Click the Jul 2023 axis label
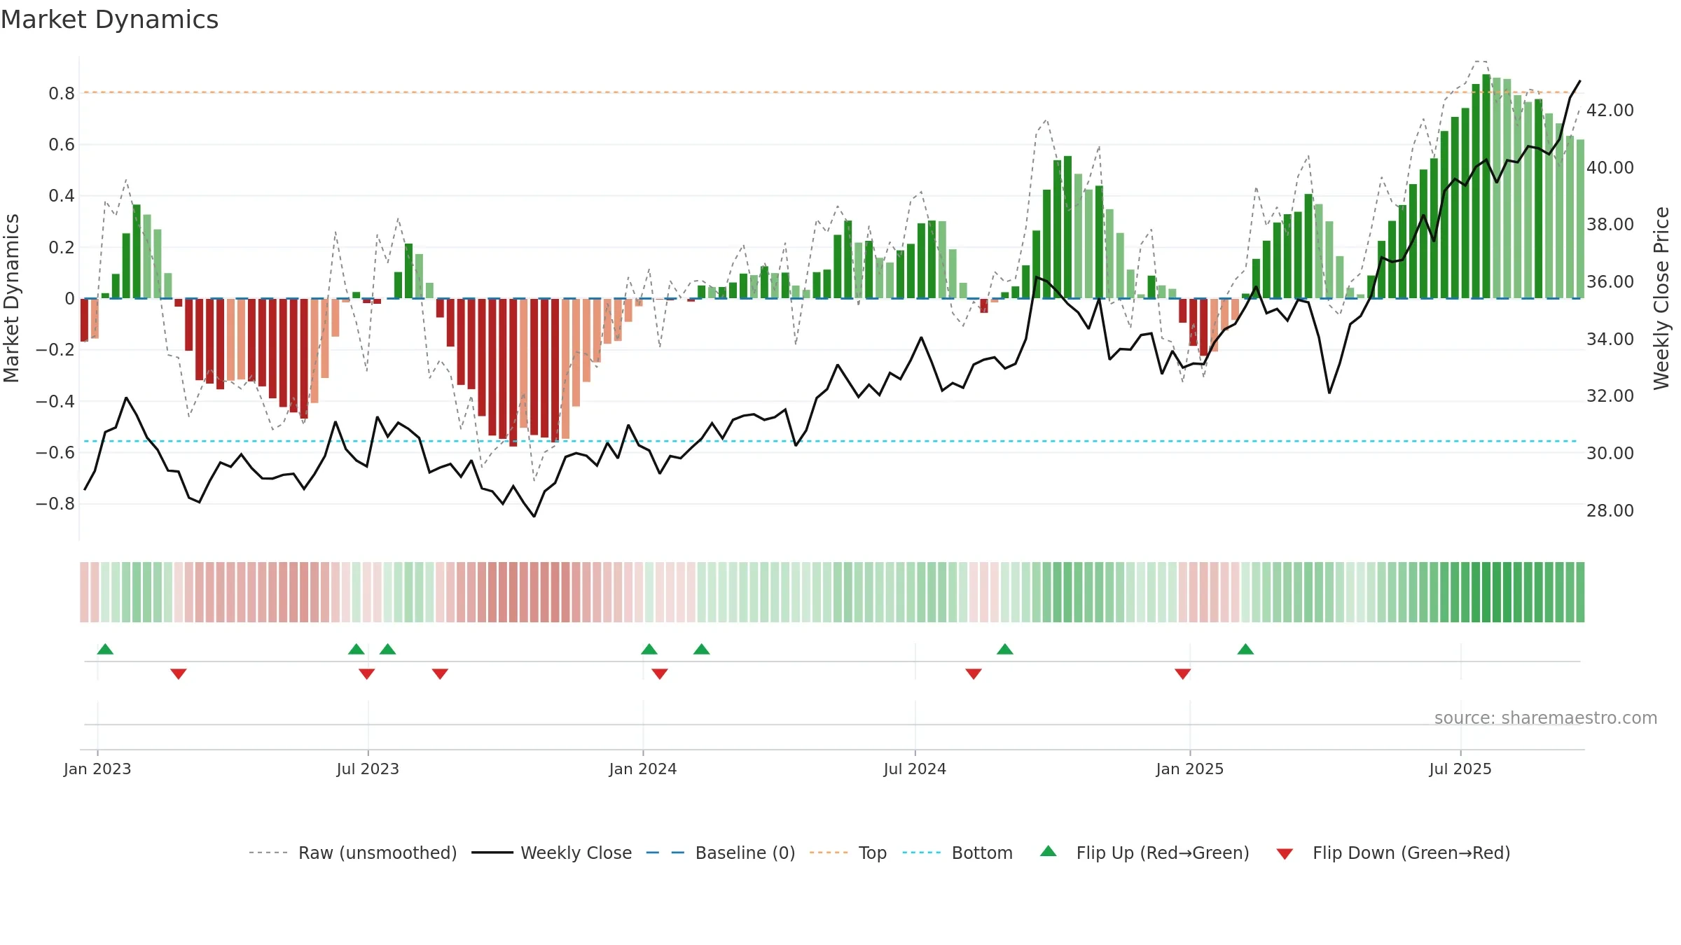This screenshot has height=945, width=1681. click(x=368, y=769)
